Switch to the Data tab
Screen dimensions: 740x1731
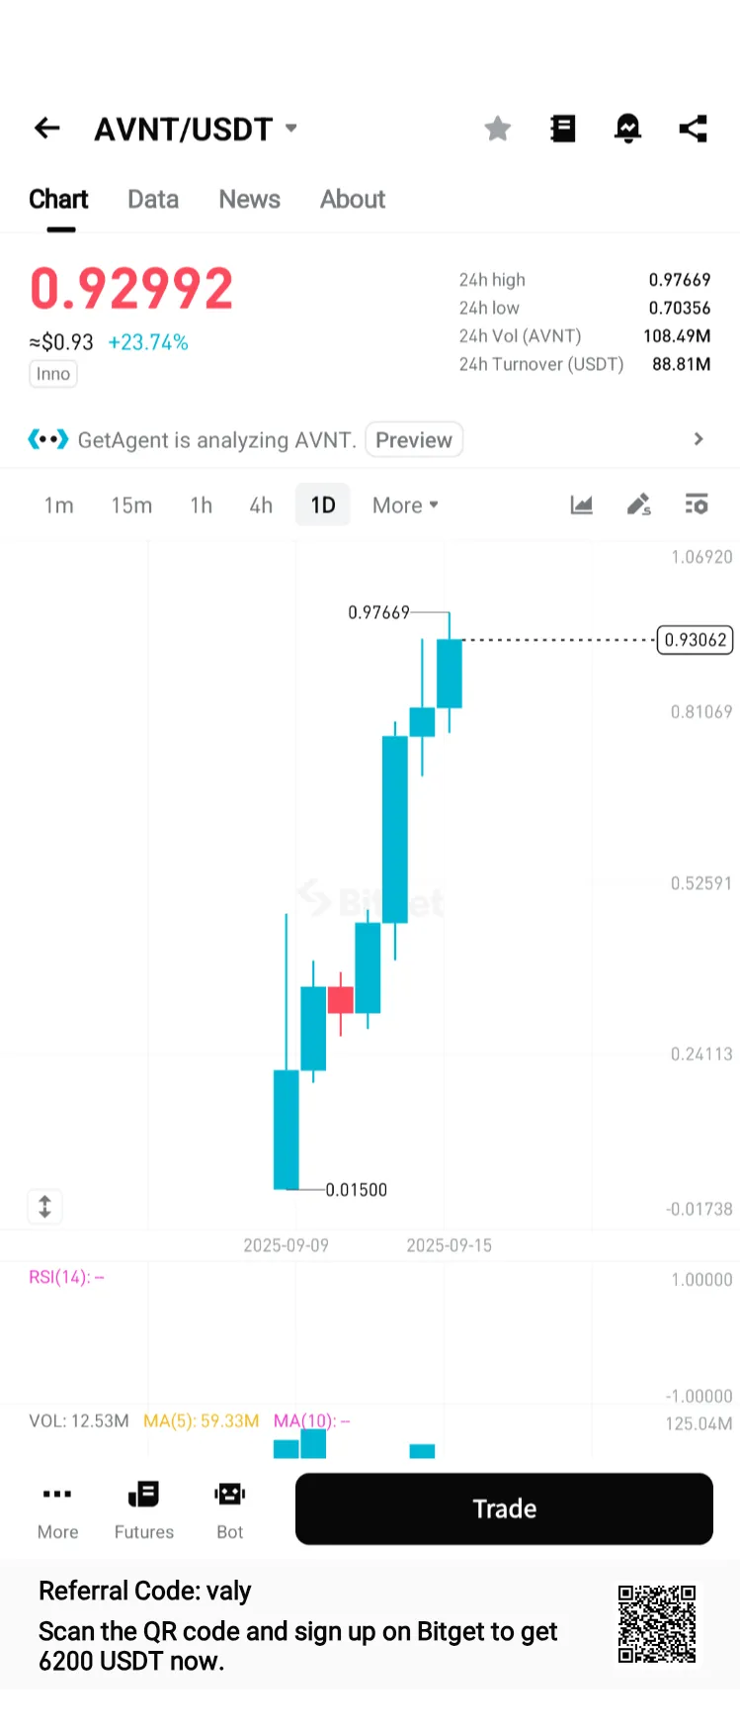pyautogui.click(x=153, y=200)
